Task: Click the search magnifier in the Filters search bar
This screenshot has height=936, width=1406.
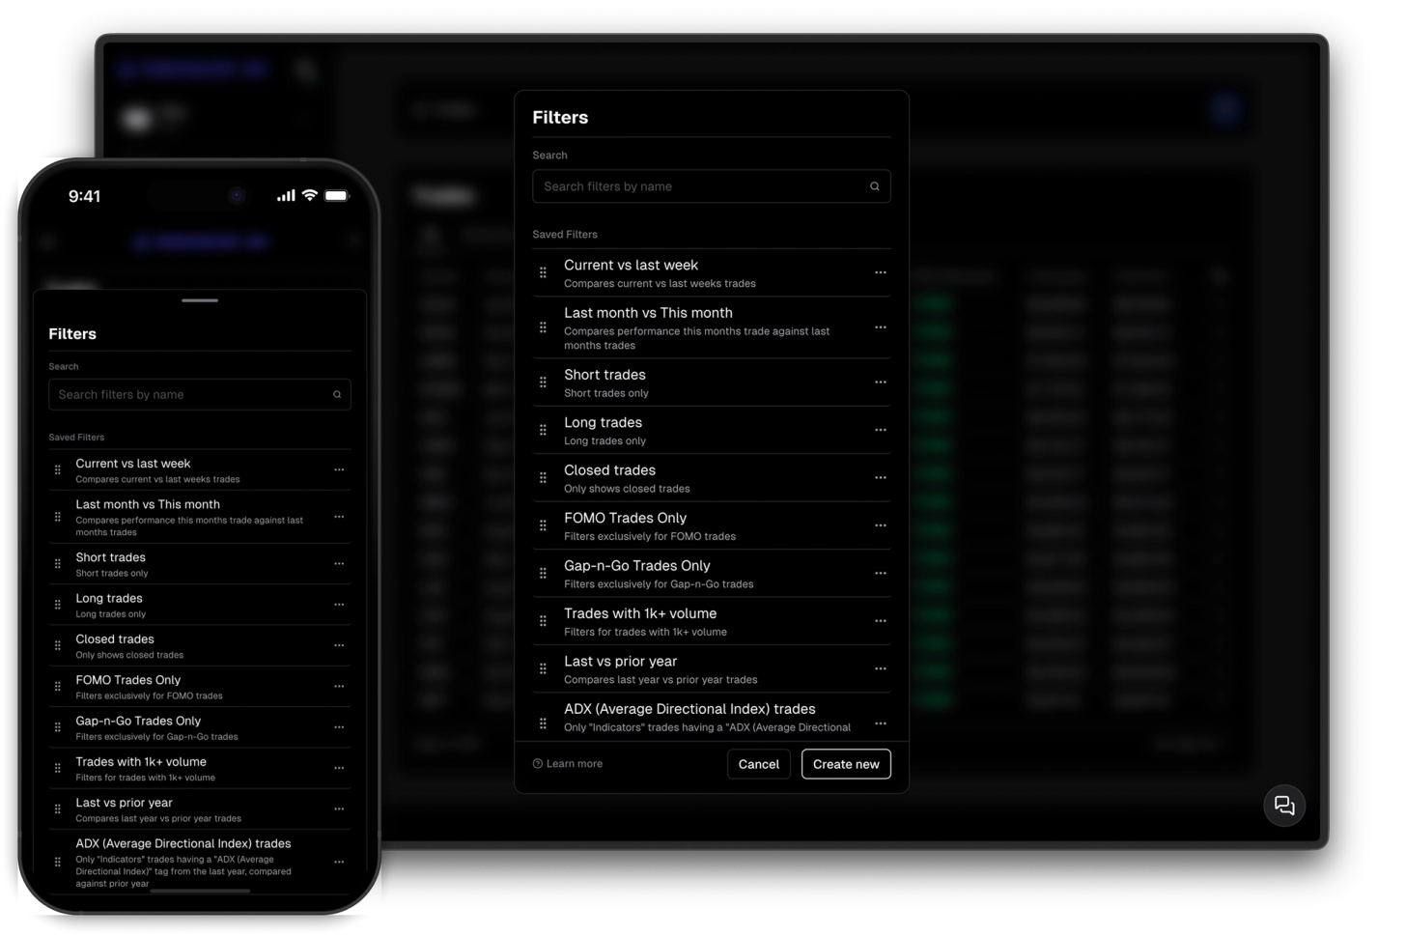Action: (x=874, y=185)
